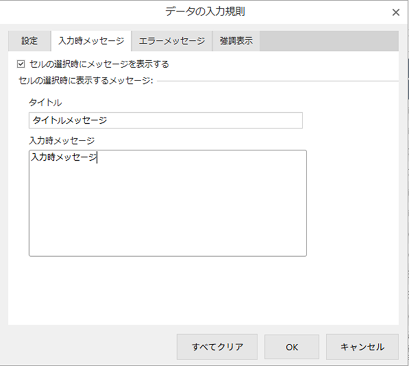
Task: Confirm with the OK button
Action: pos(292,347)
